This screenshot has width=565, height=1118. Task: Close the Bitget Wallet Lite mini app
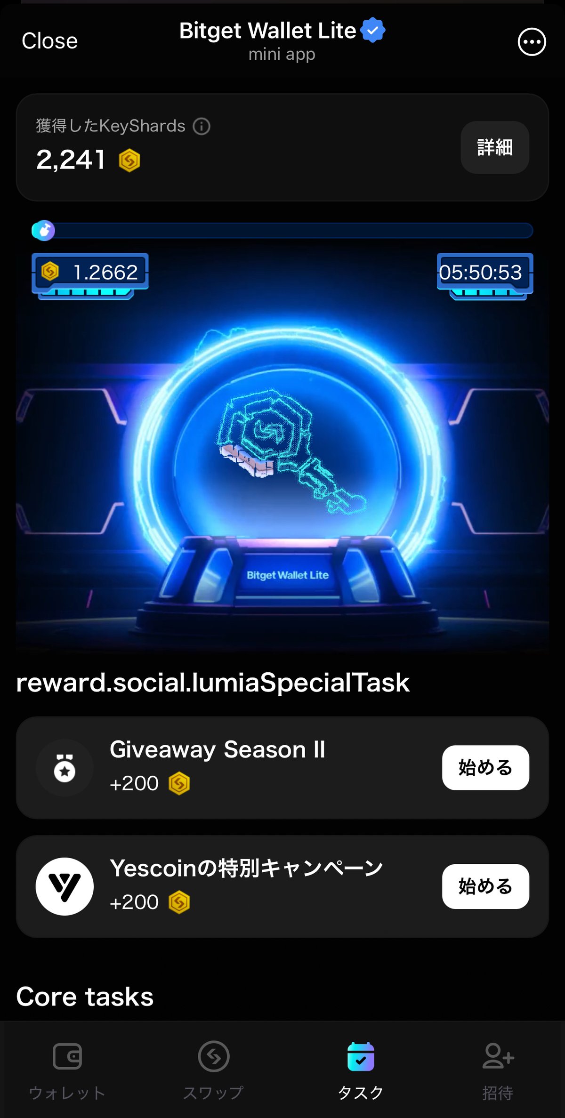(x=49, y=41)
